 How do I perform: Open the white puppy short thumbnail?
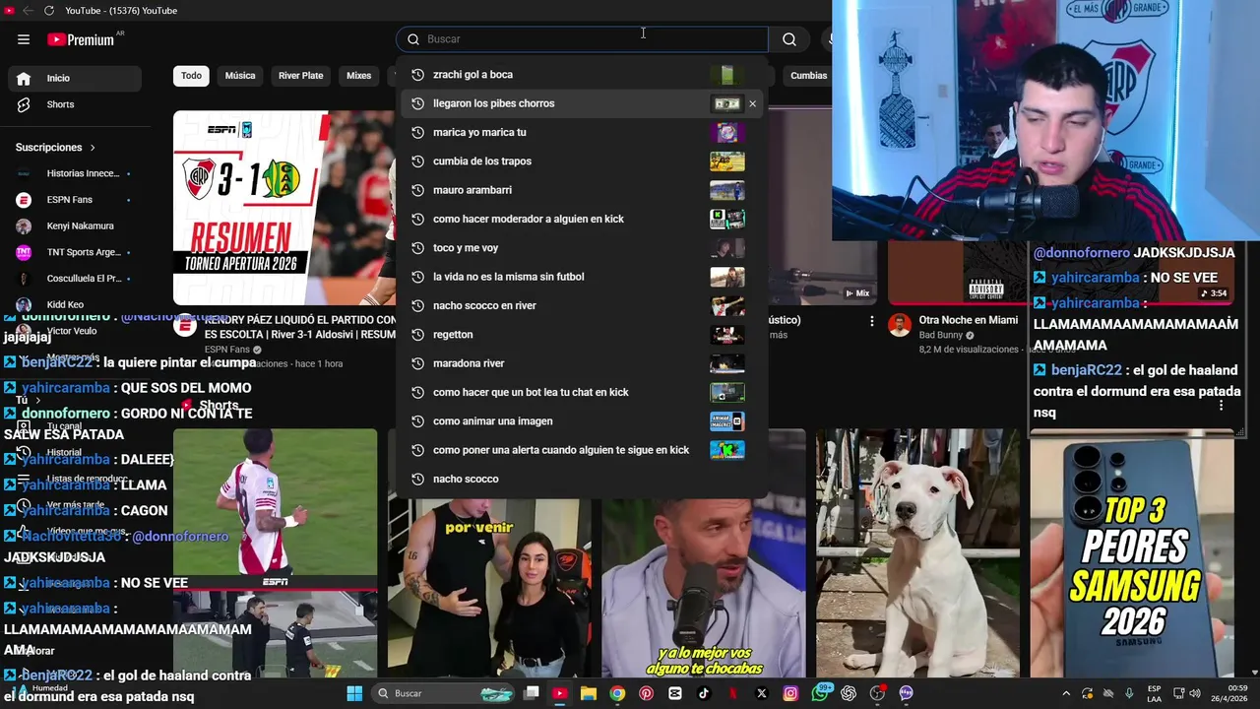917,552
